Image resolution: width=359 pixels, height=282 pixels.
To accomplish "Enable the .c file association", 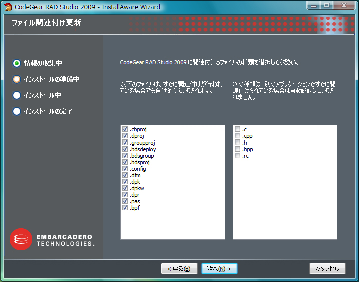I will click(238, 129).
